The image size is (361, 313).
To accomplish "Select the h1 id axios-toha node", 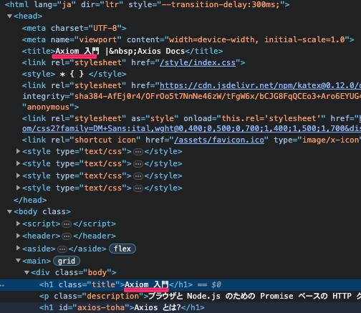I will [x=122, y=307].
